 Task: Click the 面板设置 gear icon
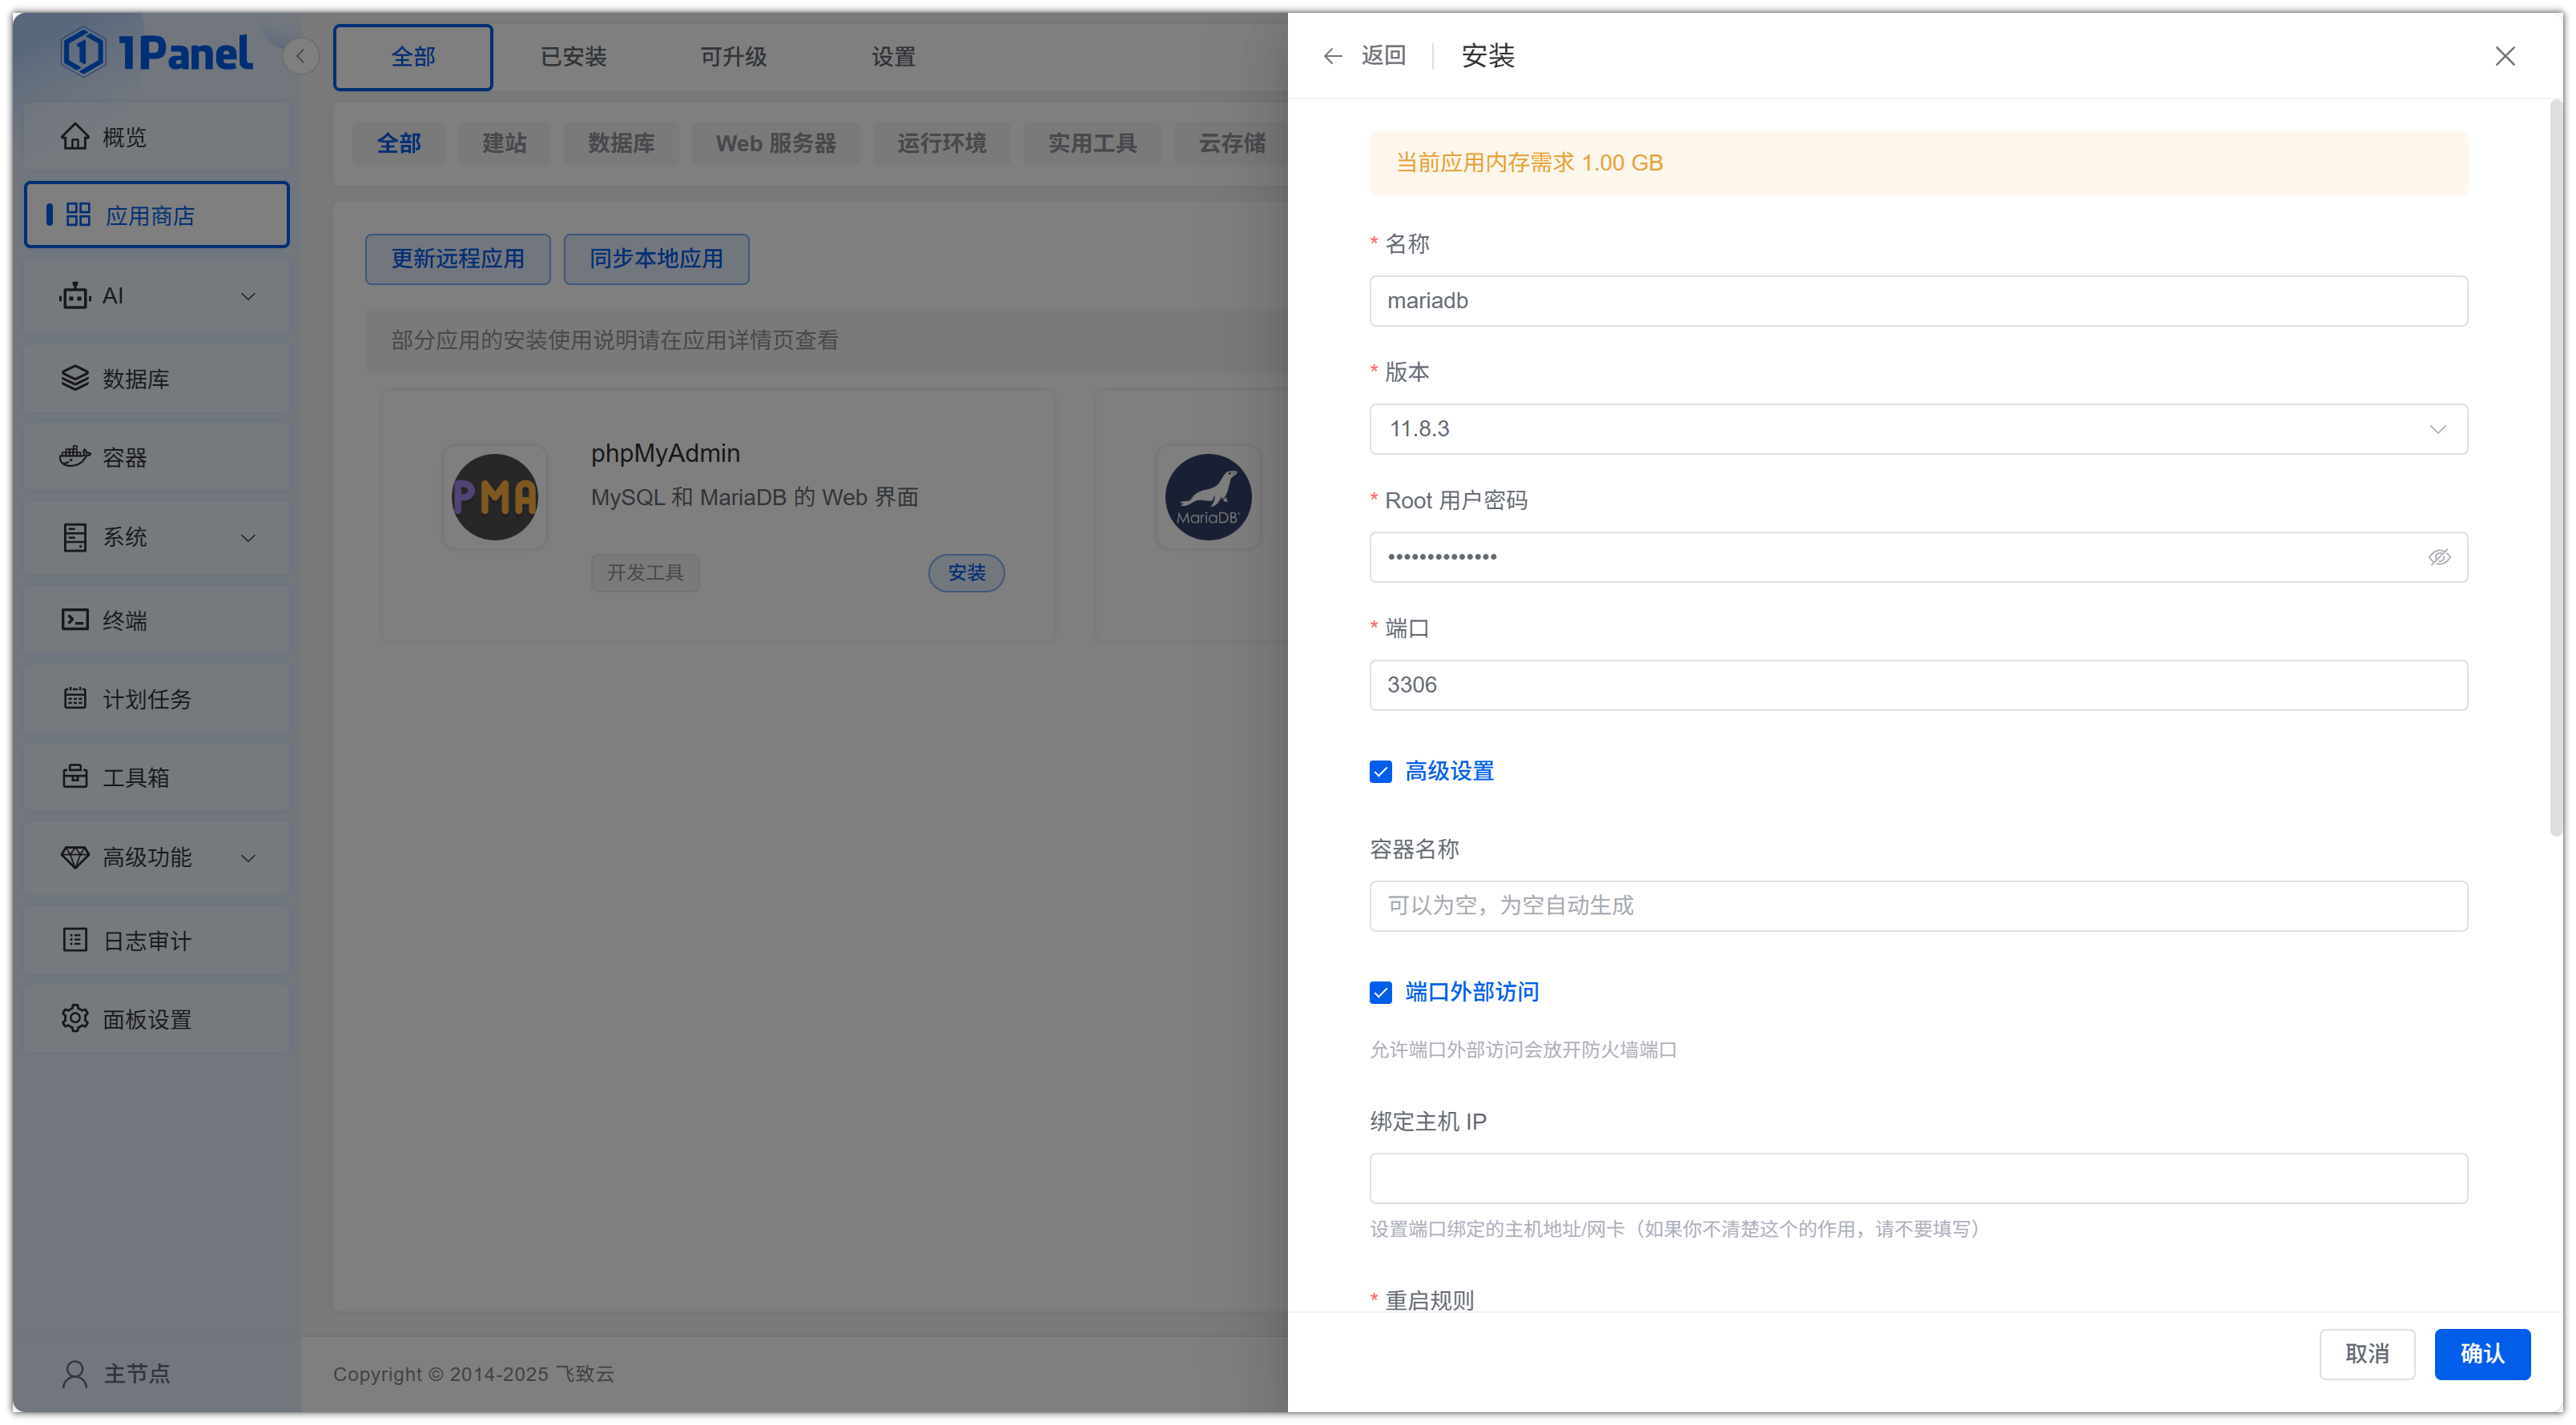[75, 1018]
